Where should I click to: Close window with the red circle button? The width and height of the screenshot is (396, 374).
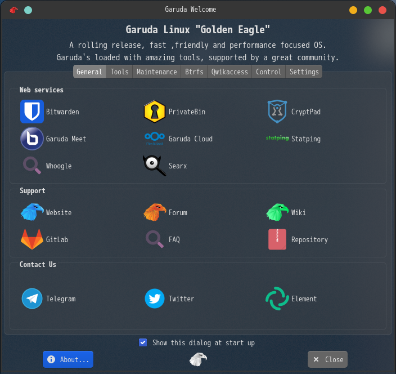[382, 10]
